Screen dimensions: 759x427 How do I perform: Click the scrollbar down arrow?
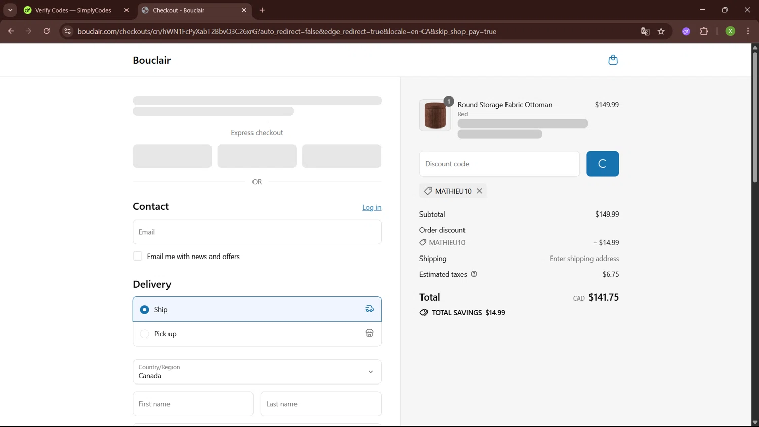pos(755,423)
